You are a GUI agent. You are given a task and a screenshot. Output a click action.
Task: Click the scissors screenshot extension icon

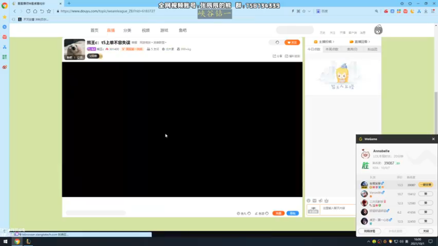[x=419, y=11]
